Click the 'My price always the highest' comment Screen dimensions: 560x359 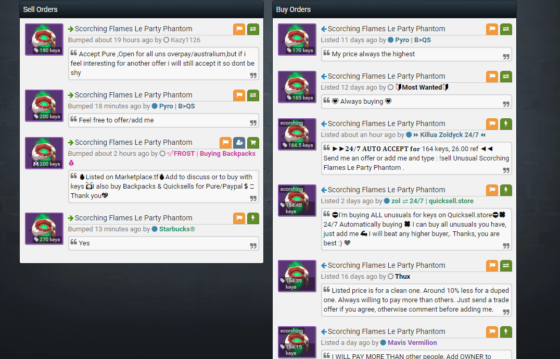(x=373, y=54)
